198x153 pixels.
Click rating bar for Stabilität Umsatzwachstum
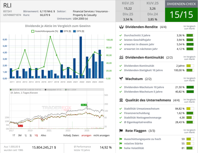pyautogui.click(x=190, y=109)
